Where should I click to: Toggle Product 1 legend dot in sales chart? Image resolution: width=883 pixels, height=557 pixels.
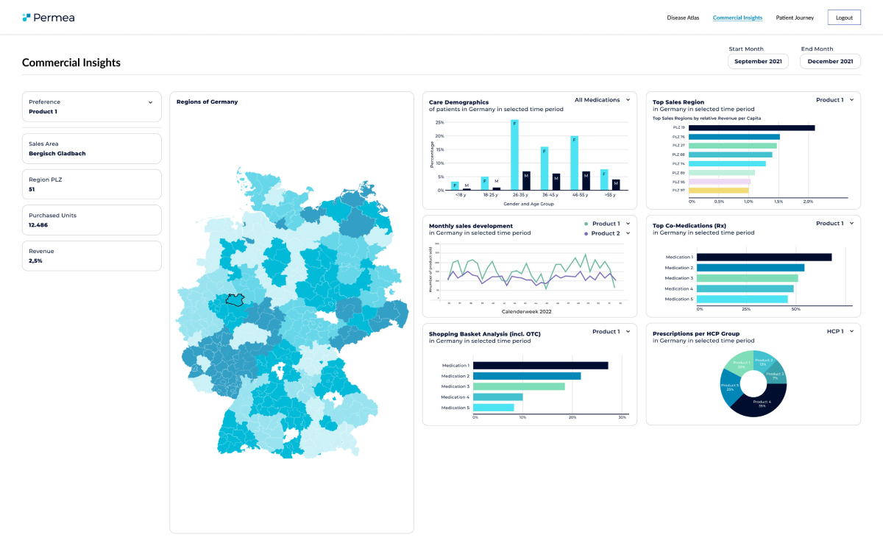[x=586, y=224]
